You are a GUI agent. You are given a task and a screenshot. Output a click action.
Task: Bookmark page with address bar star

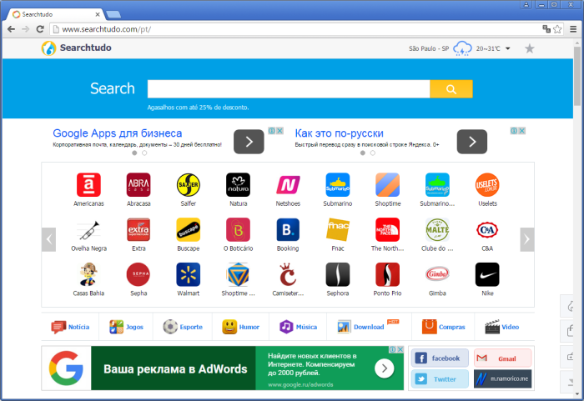(x=557, y=29)
